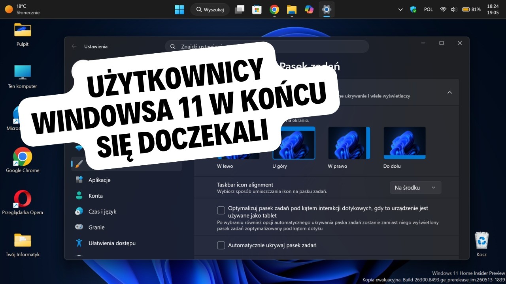Select the Personalizacja paintbrush sidebar icon
The height and width of the screenshot is (284, 506).
coord(79,163)
